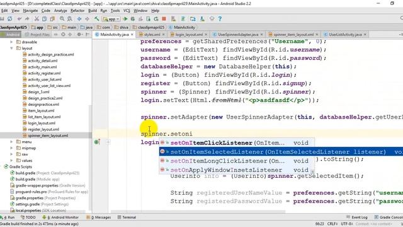Image resolution: width=403 pixels, height=227 pixels.
Task: Open the app run configuration dropdown
Action: [x=111, y=19]
